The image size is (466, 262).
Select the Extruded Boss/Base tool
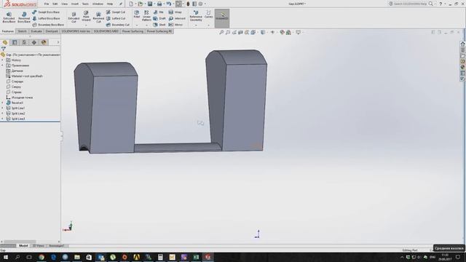(9, 17)
